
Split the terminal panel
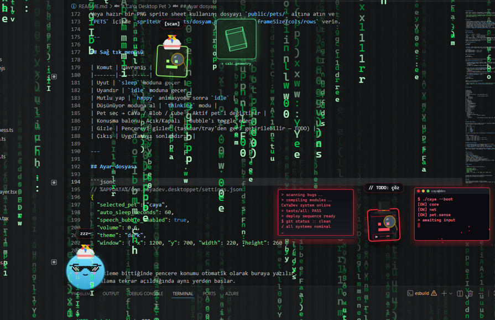460,293
